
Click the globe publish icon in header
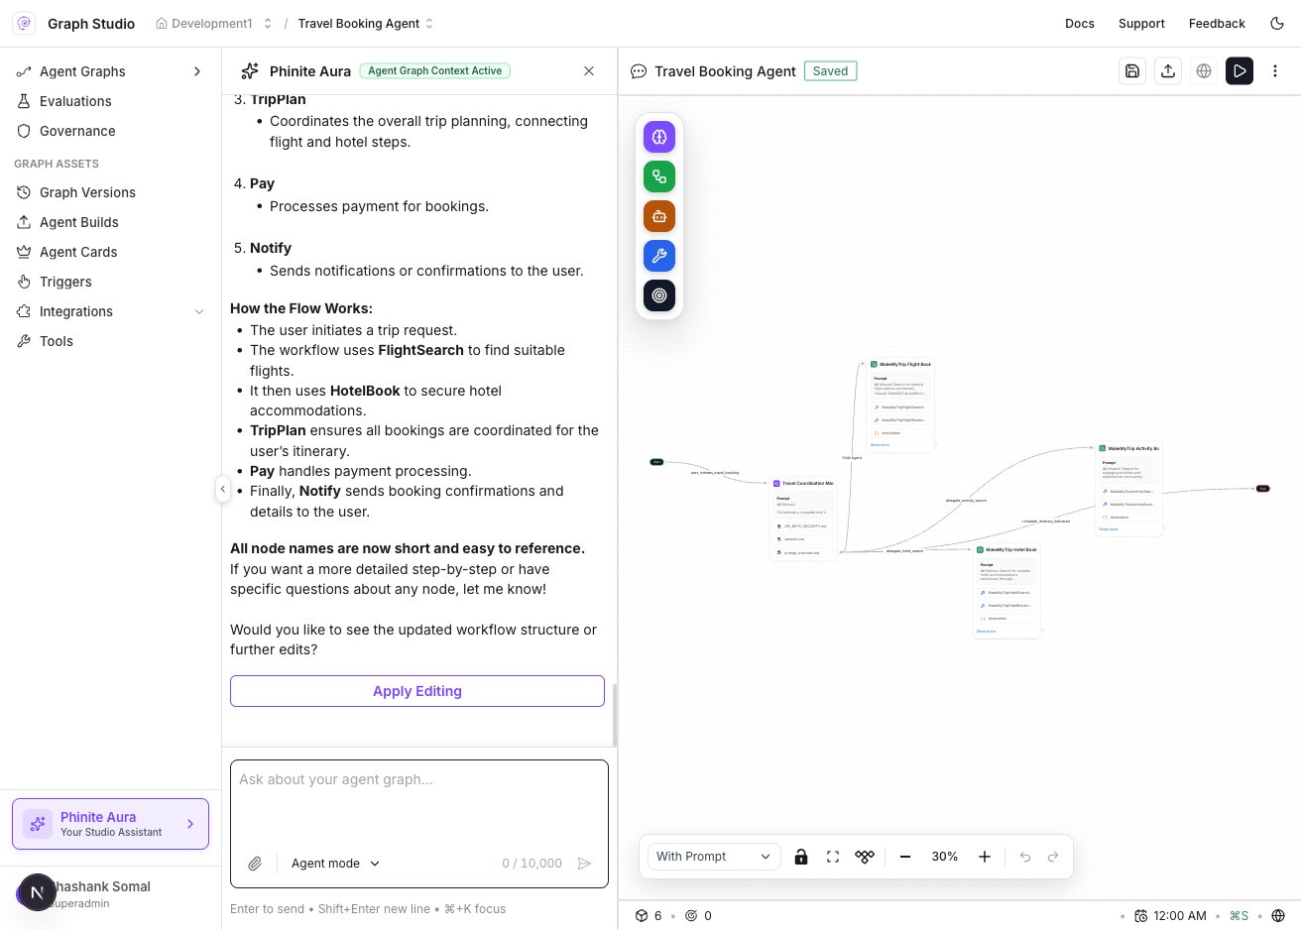[1204, 70]
